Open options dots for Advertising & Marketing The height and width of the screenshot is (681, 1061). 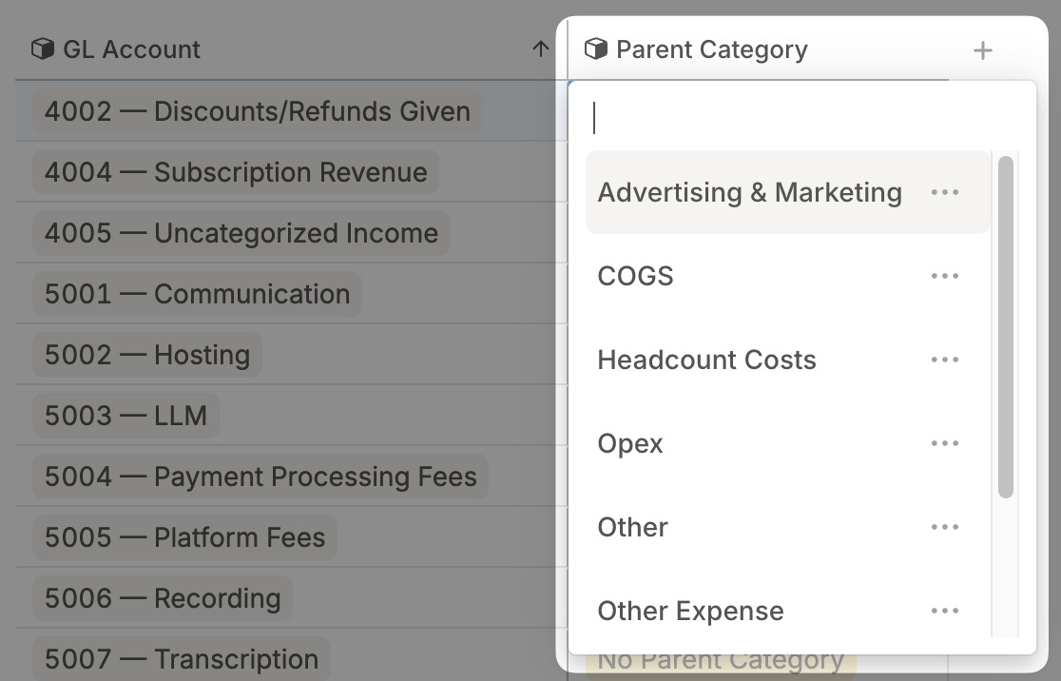(945, 192)
